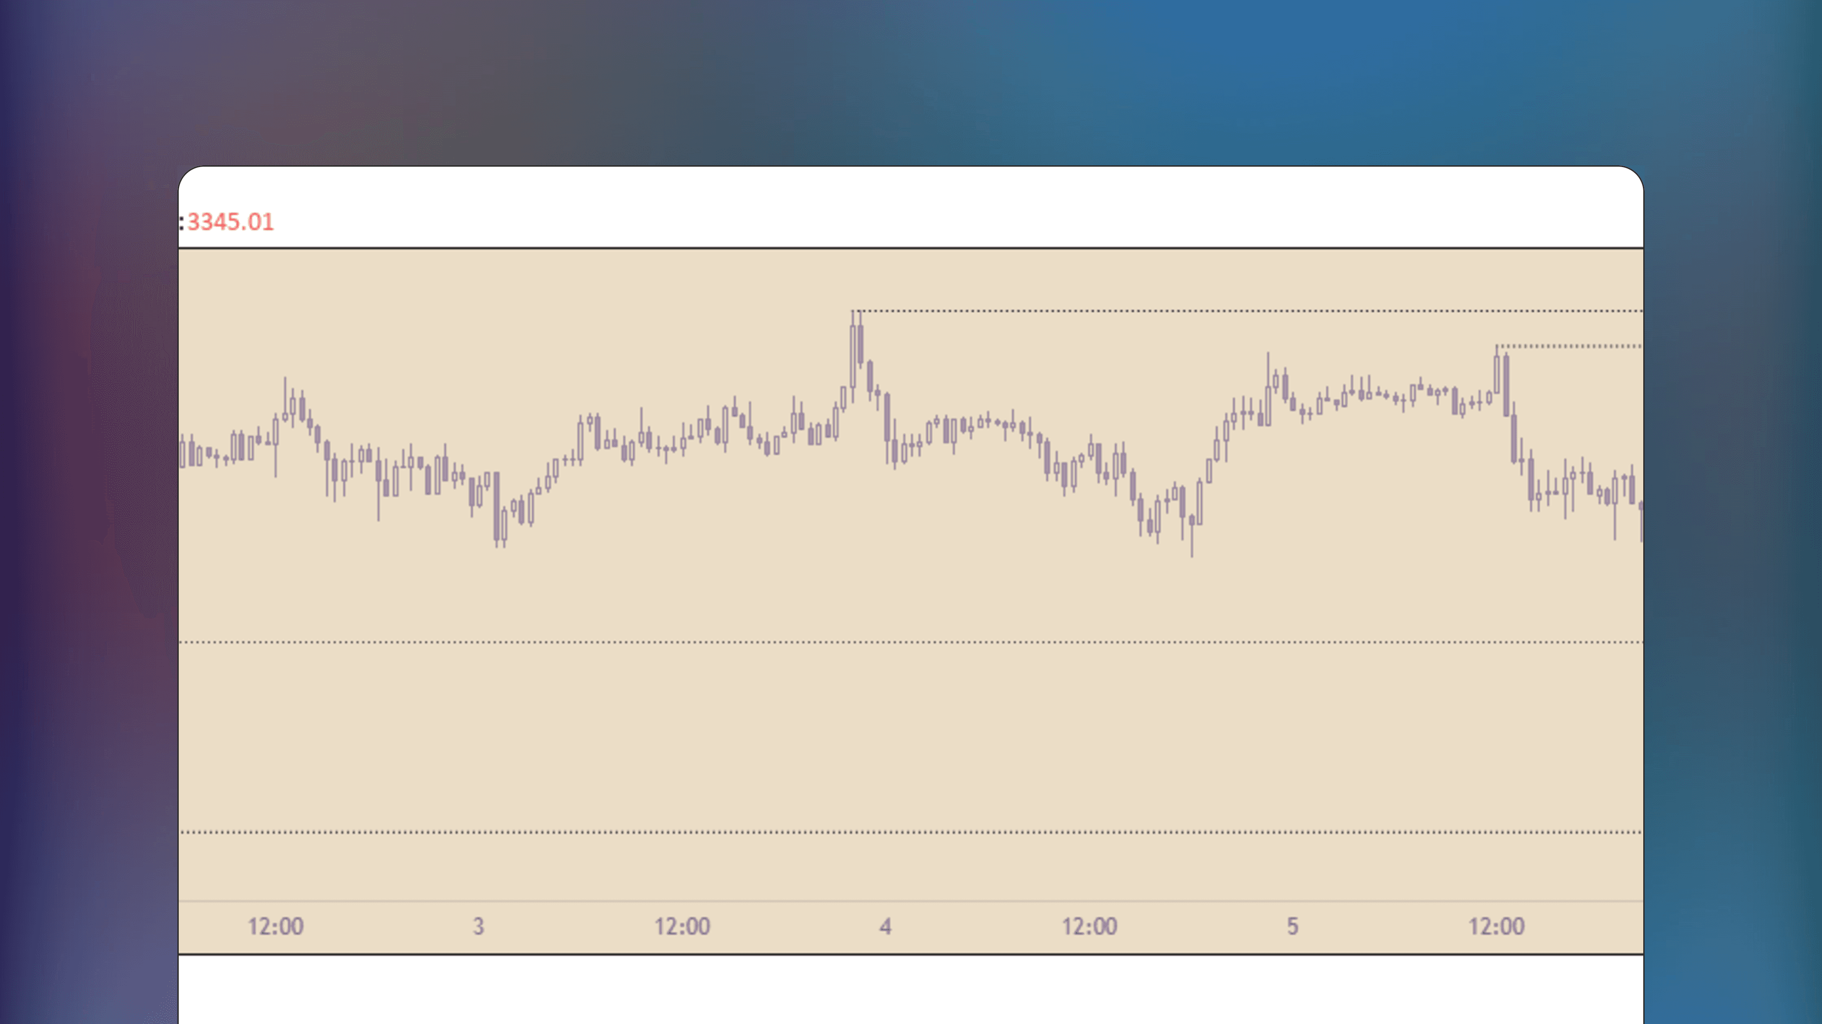Click the day 3 label on time axis
This screenshot has height=1024, width=1822.
(479, 924)
